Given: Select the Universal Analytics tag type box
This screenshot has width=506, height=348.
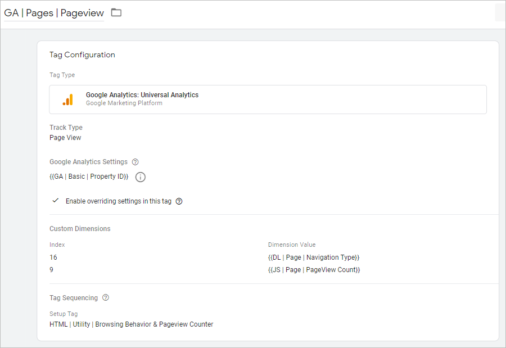Looking at the screenshot, I should (268, 100).
